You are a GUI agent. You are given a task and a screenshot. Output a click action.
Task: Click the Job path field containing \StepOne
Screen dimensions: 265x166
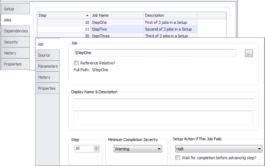click(x=155, y=53)
